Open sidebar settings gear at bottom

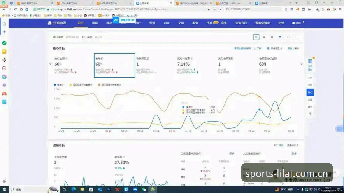tap(4, 181)
